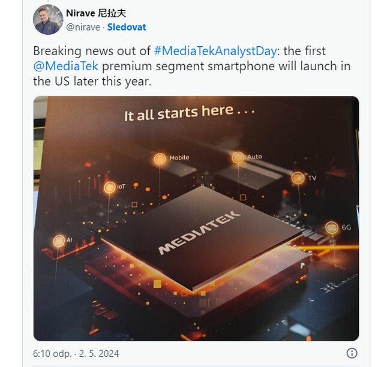Click the Auto label text in the image

(x=254, y=157)
